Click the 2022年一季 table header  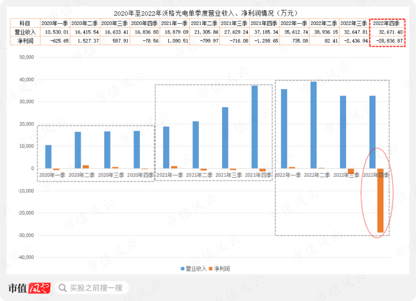point(294,23)
